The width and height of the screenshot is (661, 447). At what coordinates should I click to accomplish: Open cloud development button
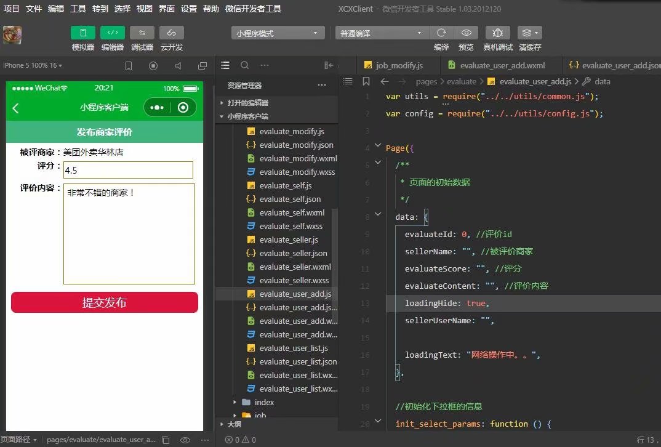pos(172,33)
